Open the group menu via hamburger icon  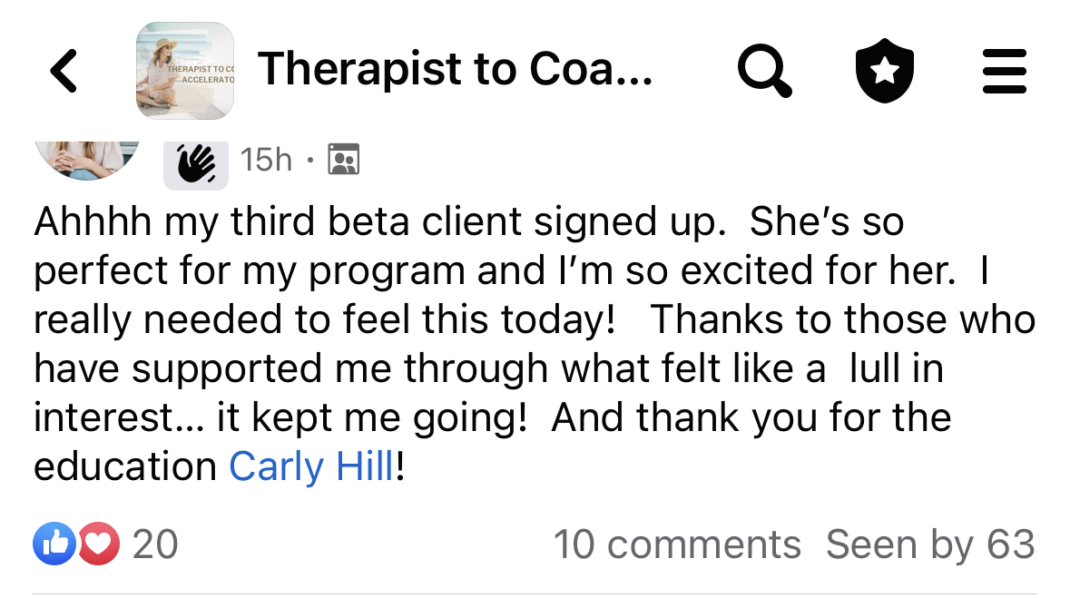click(x=1005, y=70)
